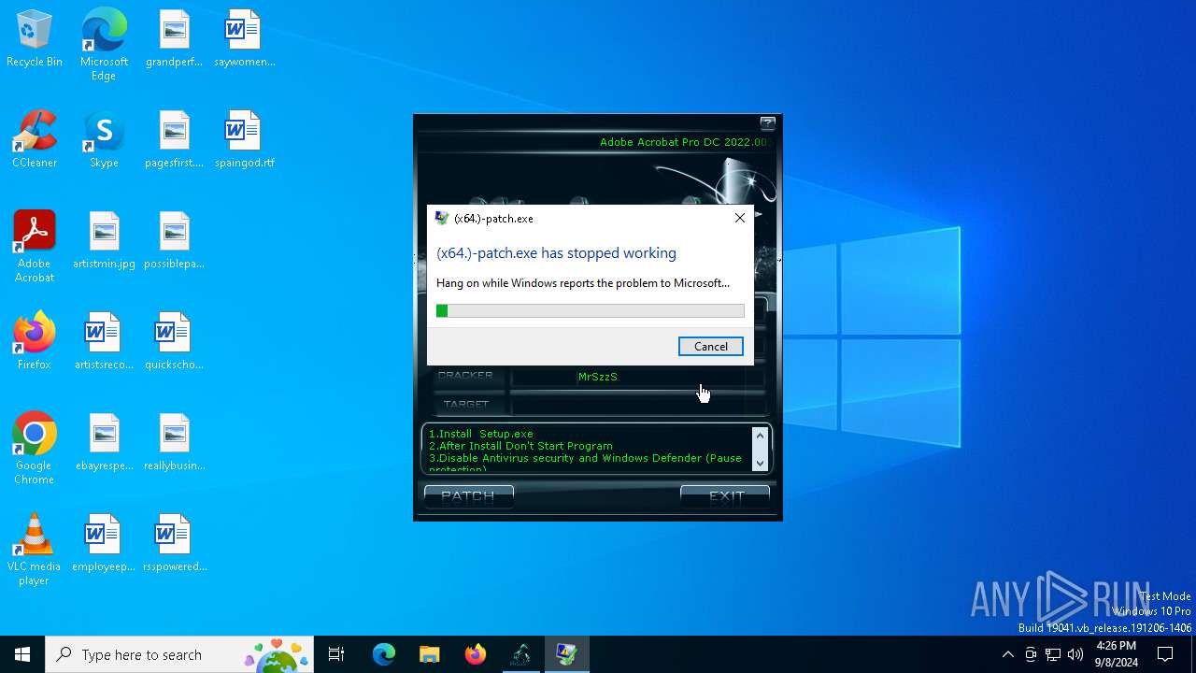Screen dimensions: 1196x673
Task: Click the taskbar search box
Action: 180,654
